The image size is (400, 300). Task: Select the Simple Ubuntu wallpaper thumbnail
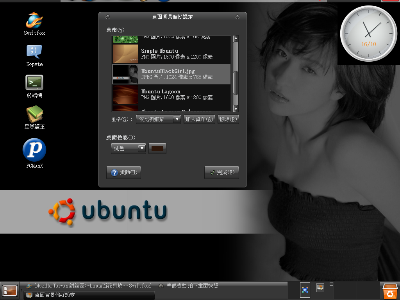(125, 54)
